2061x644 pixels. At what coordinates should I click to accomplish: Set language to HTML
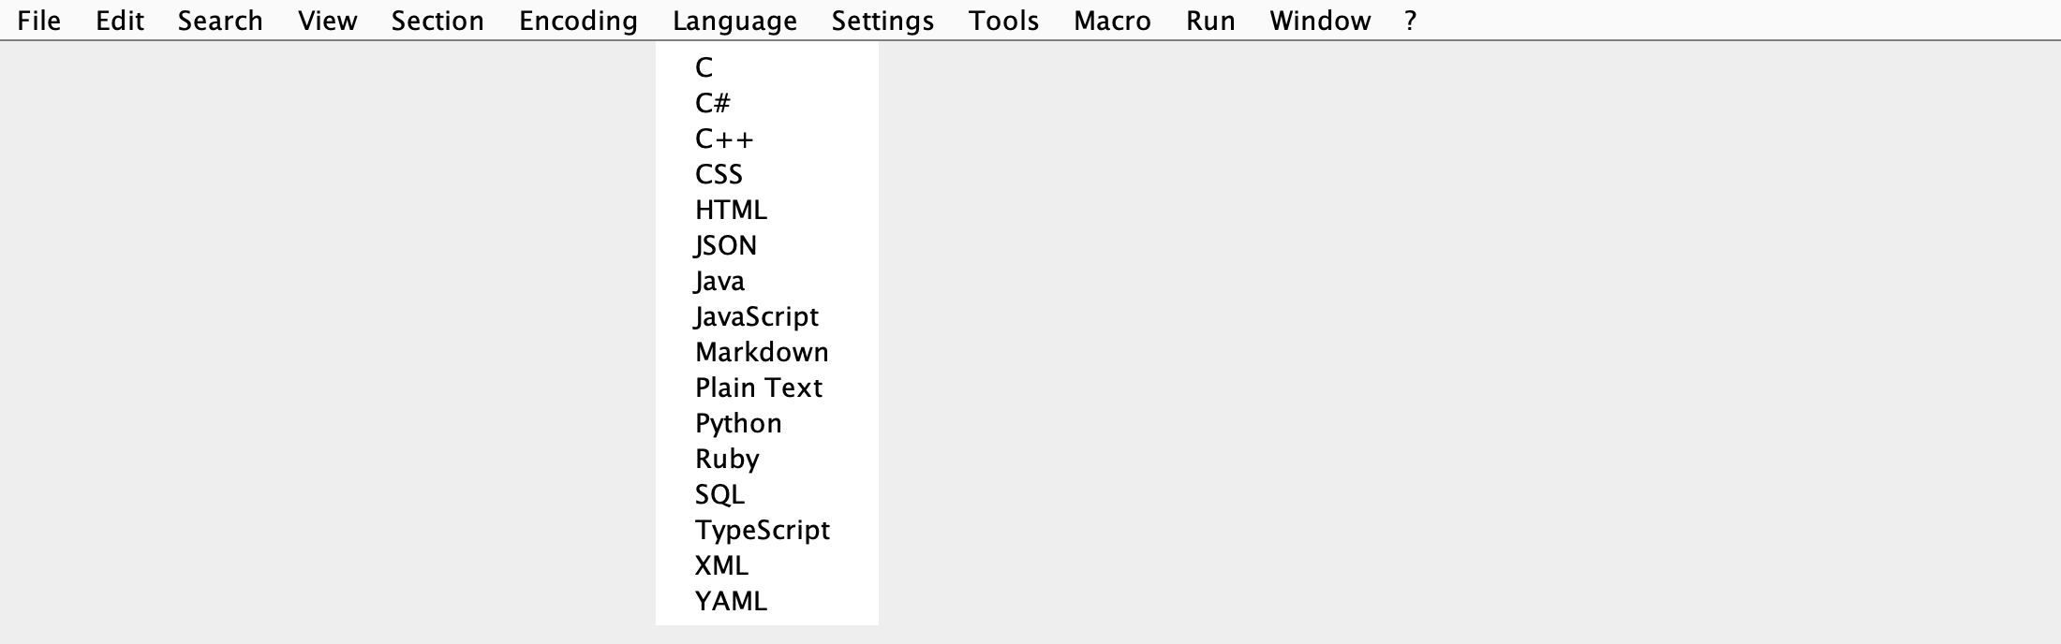coord(767,210)
